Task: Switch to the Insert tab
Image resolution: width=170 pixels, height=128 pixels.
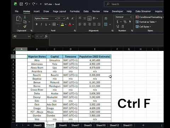Action: tap(36, 11)
